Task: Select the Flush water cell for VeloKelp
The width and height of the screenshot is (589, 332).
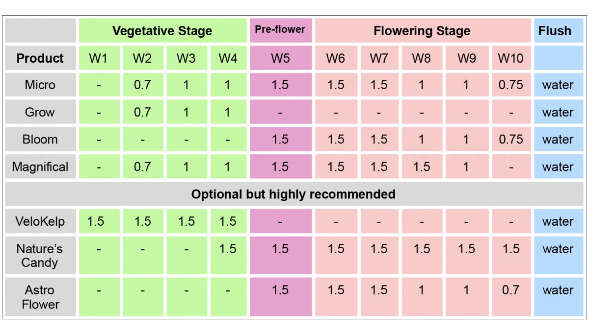Action: (558, 221)
